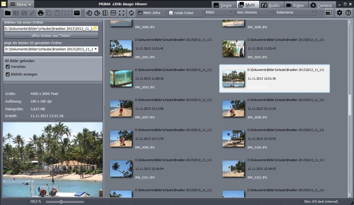Expand the last 20 used folders dropdown

(x=96, y=49)
